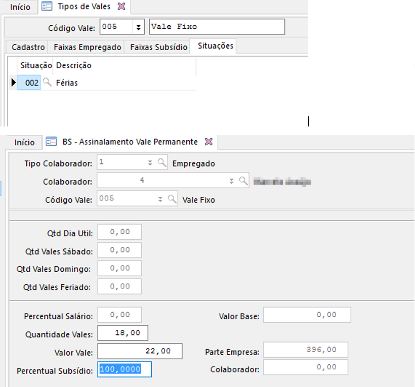Click the search icon next to Tipo Colaborador
Image resolution: width=415 pixels, height=387 pixels.
tap(161, 163)
